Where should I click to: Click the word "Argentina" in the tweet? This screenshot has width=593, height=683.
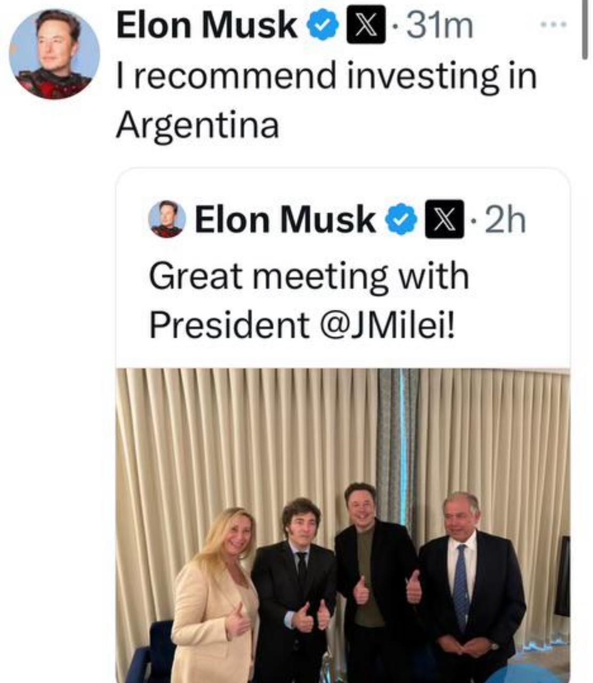[x=197, y=125]
